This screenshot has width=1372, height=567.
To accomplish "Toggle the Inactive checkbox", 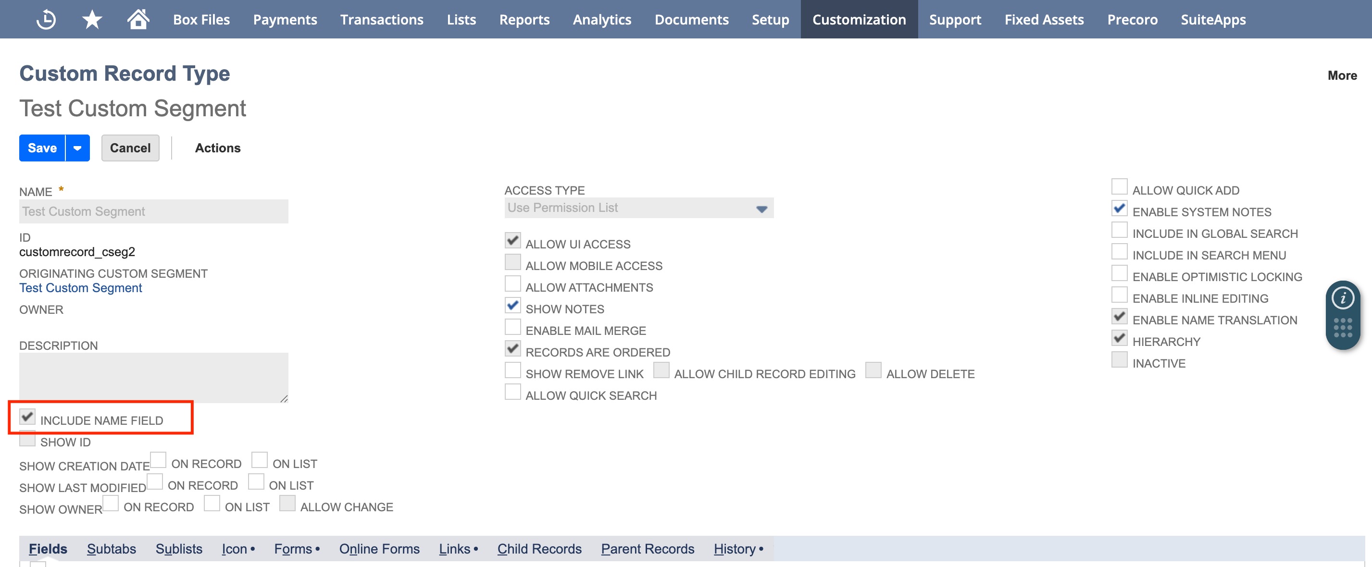I will click(1119, 359).
